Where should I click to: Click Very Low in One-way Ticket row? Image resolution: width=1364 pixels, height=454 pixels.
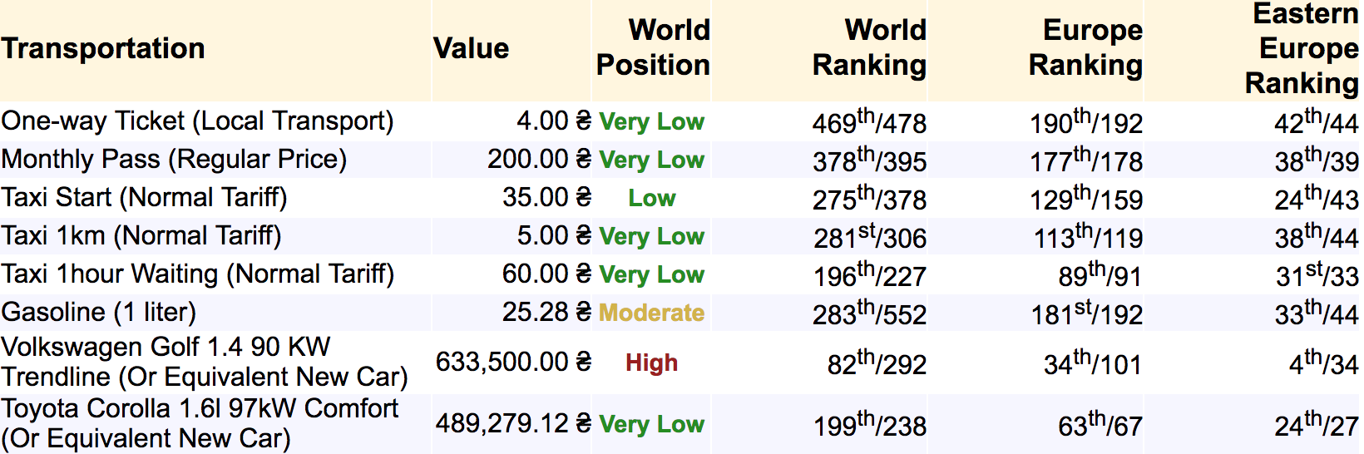651,122
